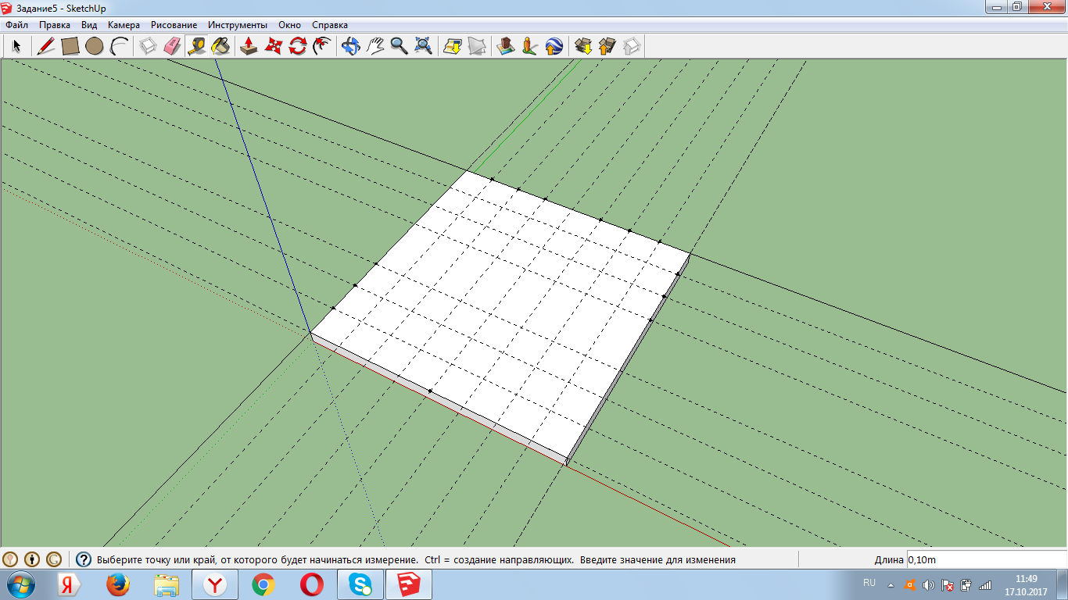Click the Get Models download icon

[583, 46]
